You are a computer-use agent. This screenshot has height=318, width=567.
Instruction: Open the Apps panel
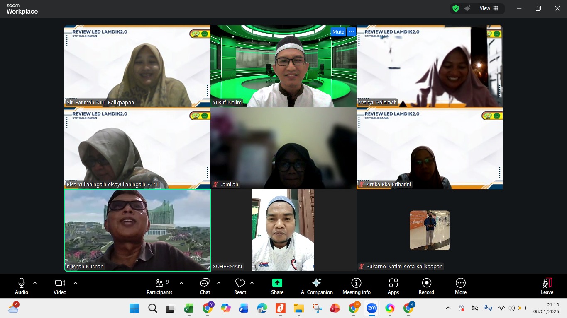tap(393, 286)
